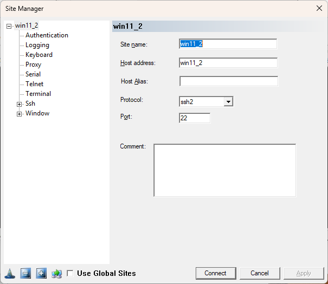
Task: Open the Protocol dropdown list
Action: tap(228, 101)
